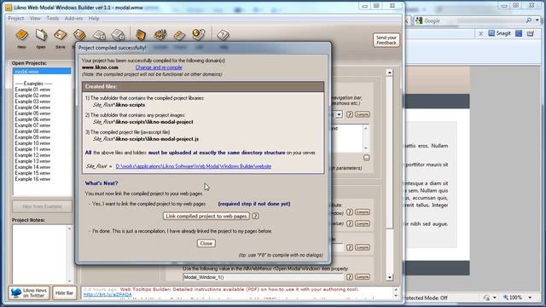Open the browser zoom level dropdown arrow

[x=530, y=298]
